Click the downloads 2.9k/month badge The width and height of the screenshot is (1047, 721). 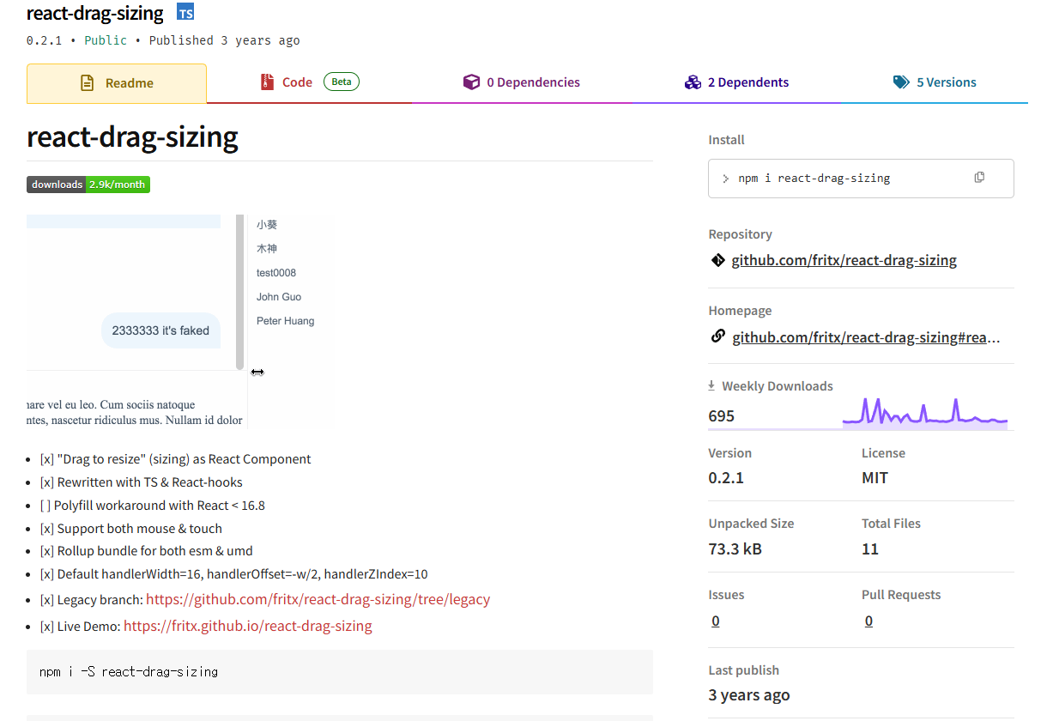tap(88, 185)
